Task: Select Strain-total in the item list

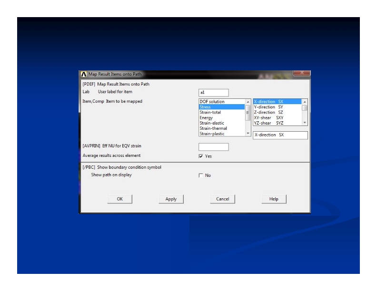Action: click(x=221, y=112)
